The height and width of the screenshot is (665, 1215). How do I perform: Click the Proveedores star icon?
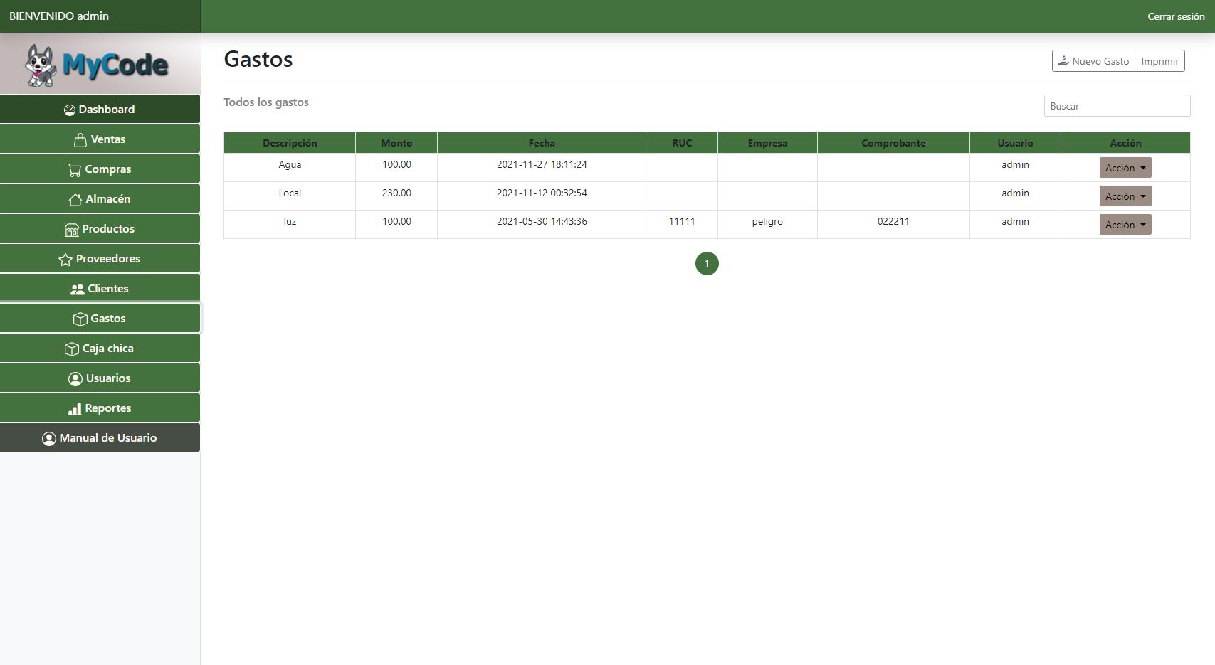click(x=65, y=260)
